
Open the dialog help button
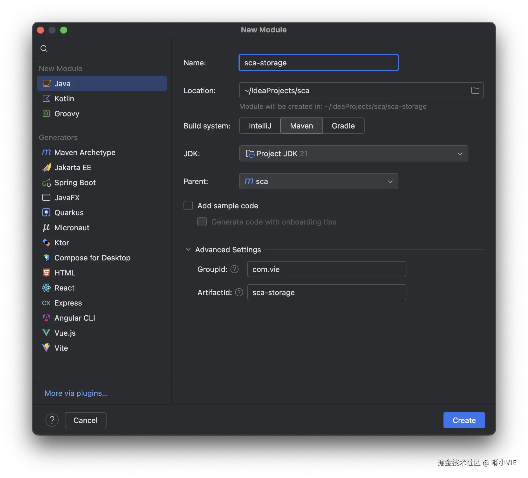click(52, 420)
